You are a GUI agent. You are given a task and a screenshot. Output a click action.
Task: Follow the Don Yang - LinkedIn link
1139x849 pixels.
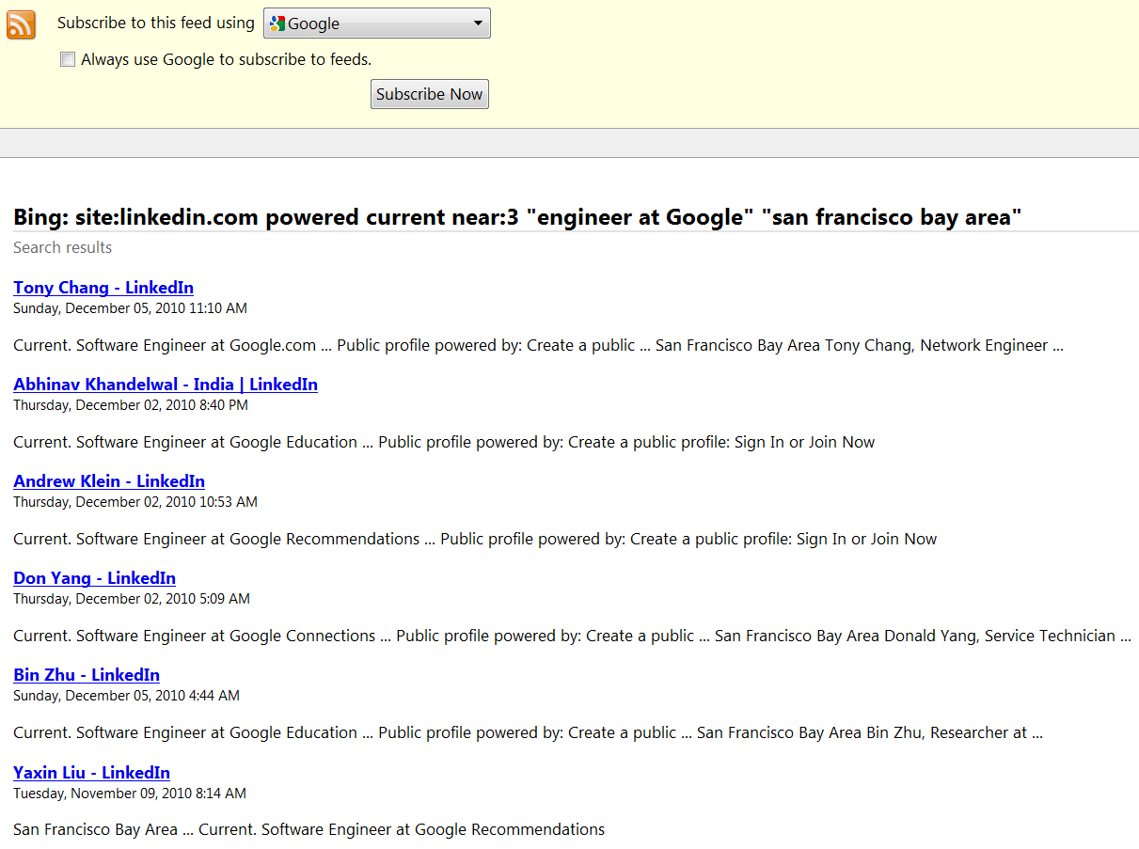point(94,578)
